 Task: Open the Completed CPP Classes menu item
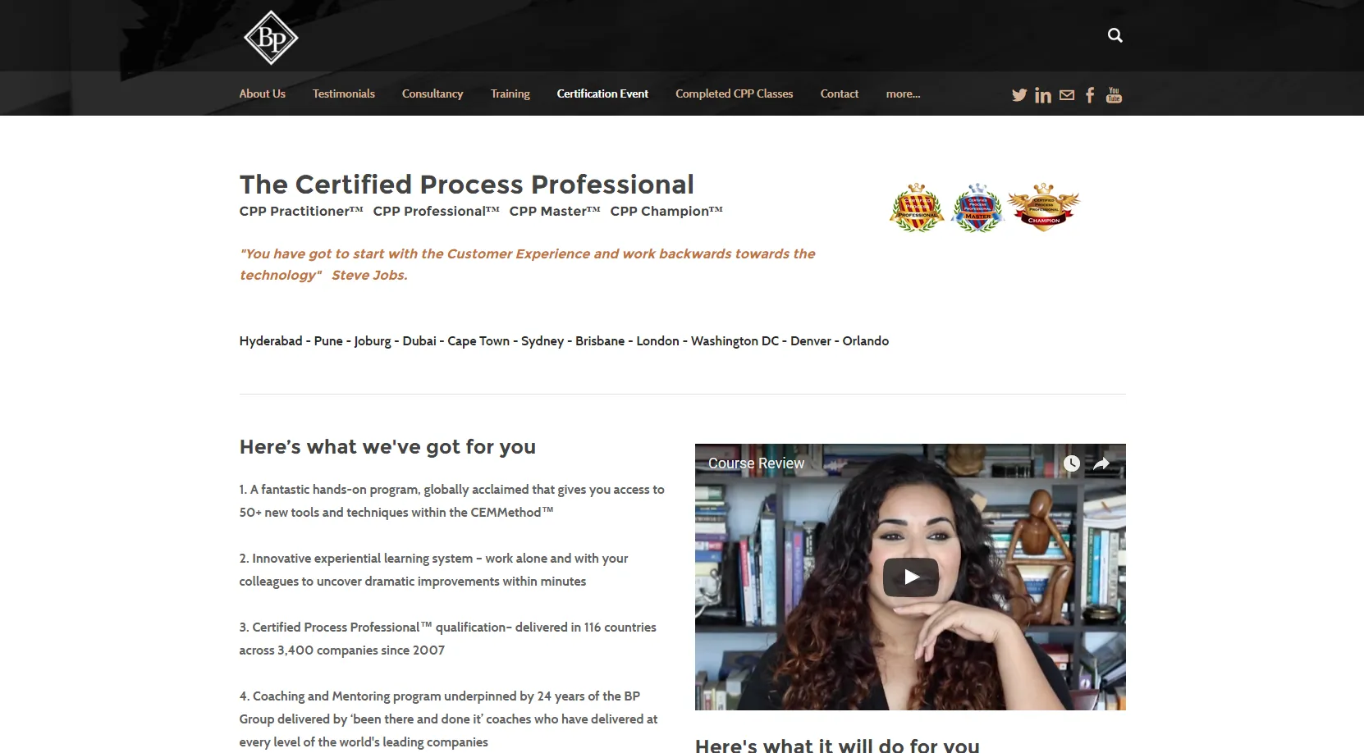735,94
